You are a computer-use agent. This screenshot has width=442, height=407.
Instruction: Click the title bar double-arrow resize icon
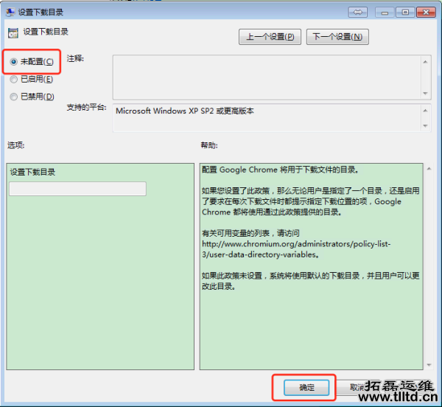358,13
